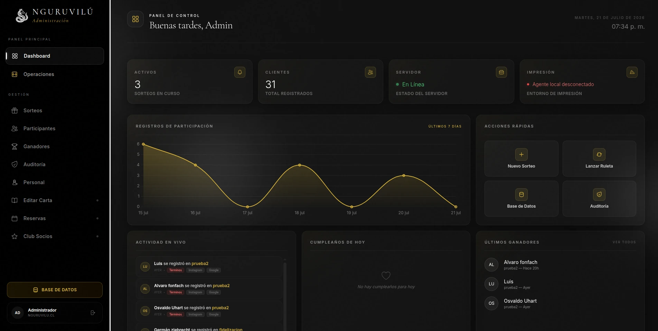Click the server icon in Servidor card
The image size is (658, 331).
click(x=501, y=72)
